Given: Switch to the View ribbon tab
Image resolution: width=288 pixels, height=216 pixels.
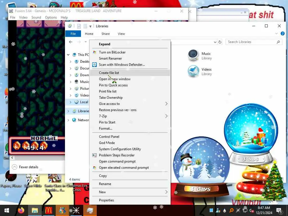Looking at the screenshot, I should click(x=121, y=34).
